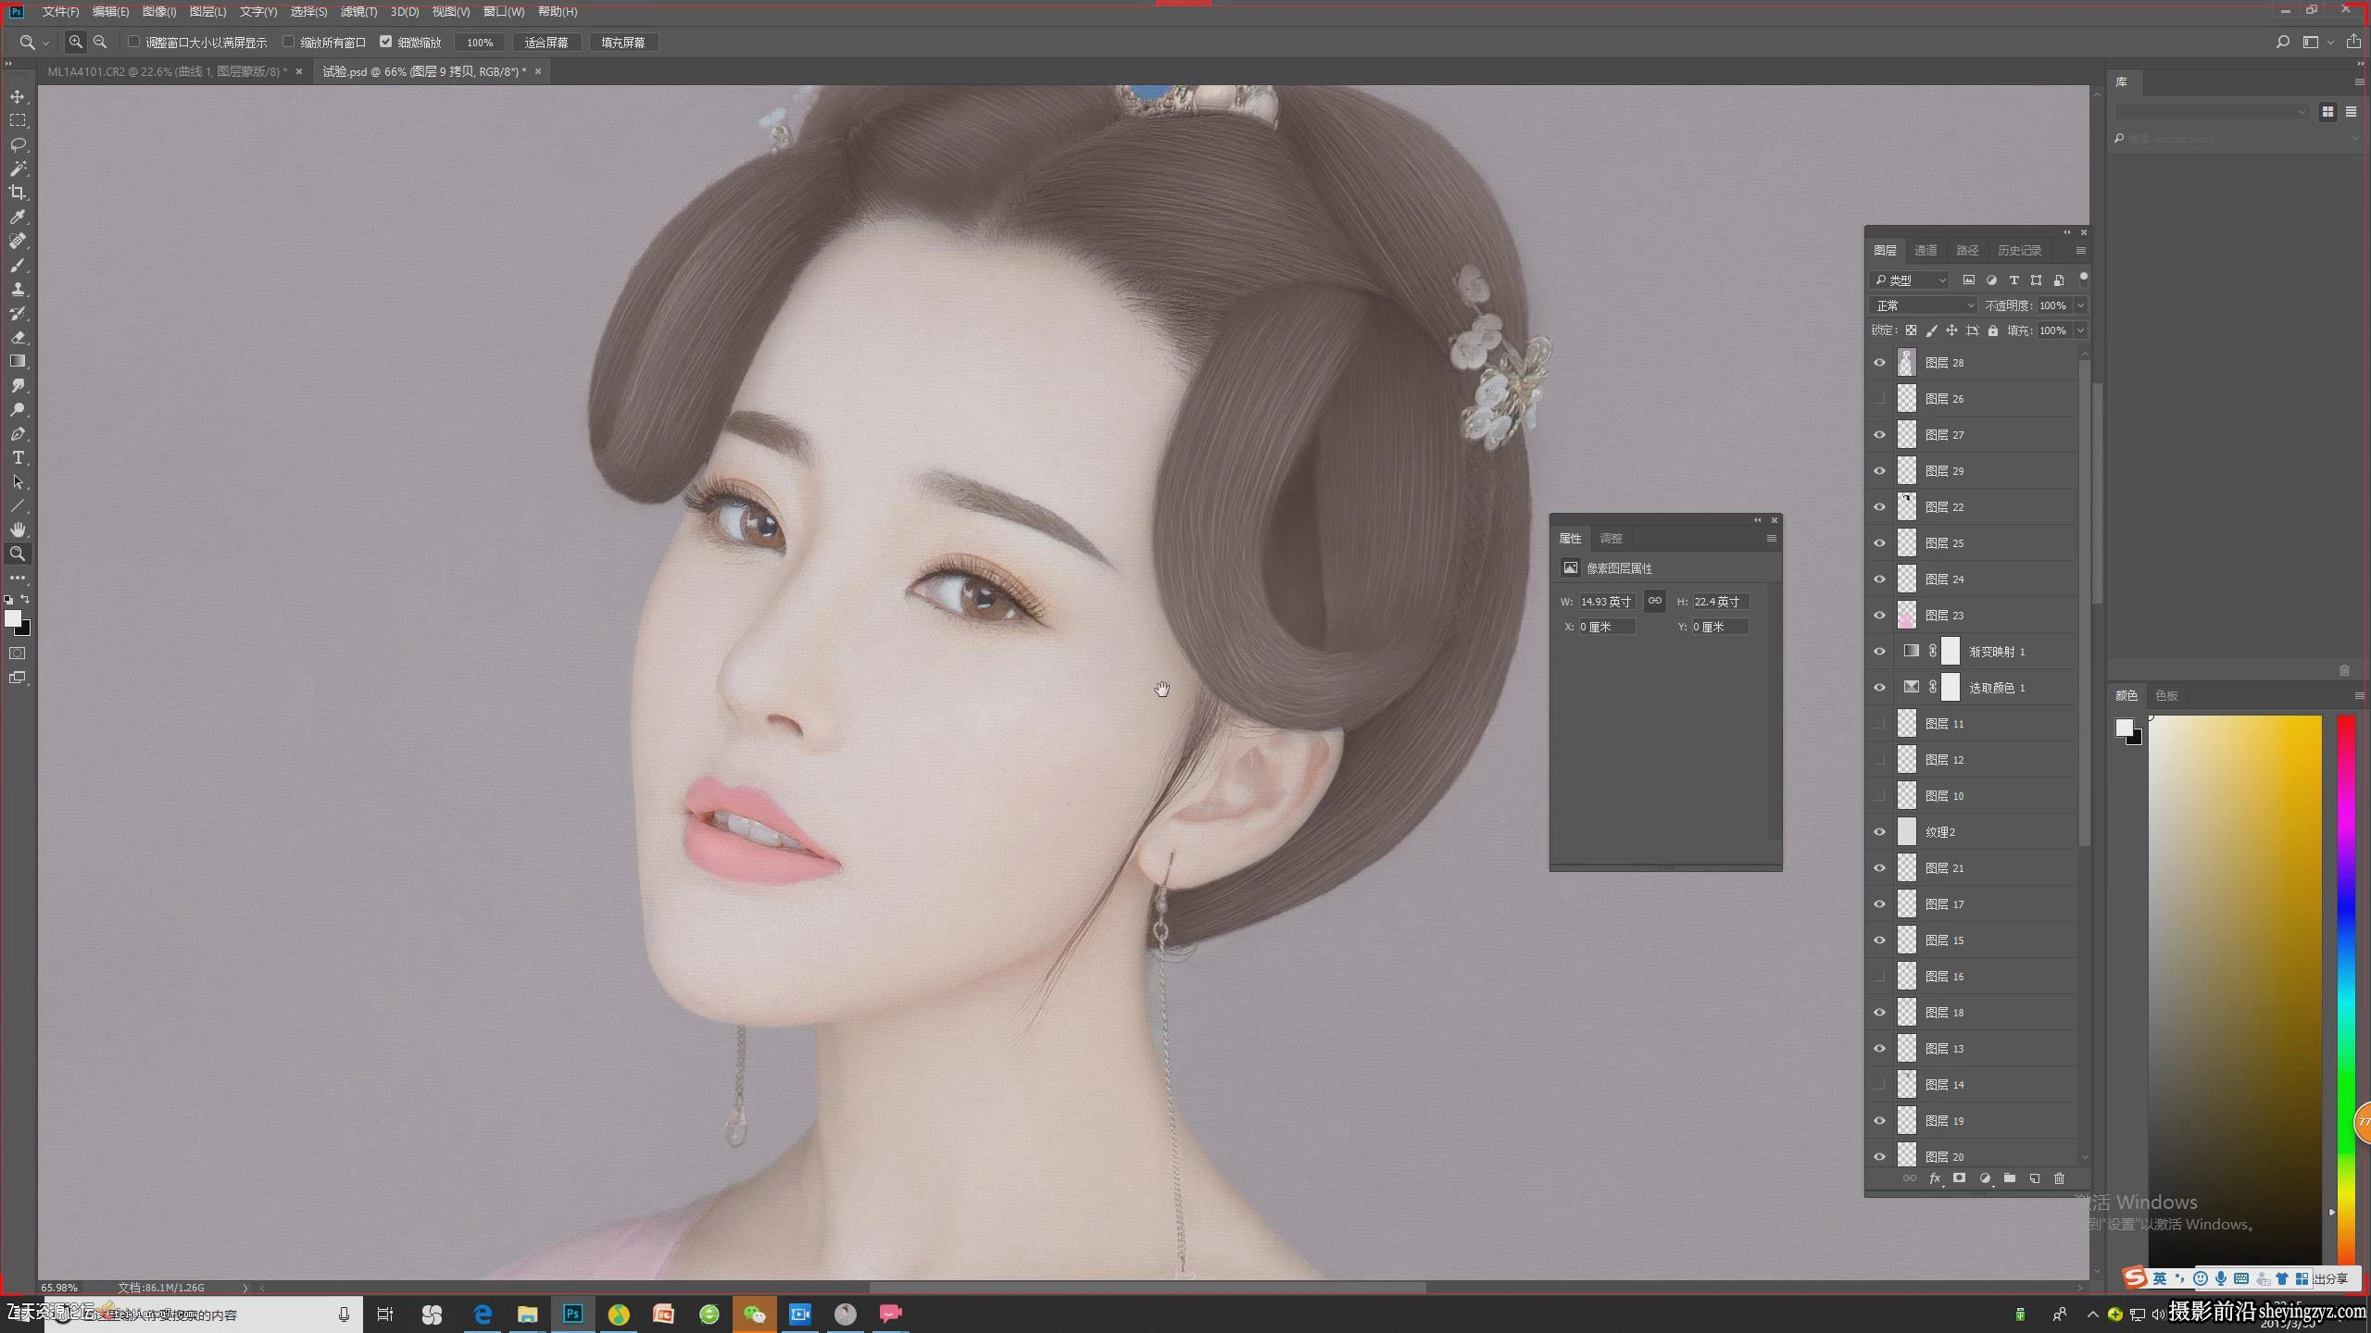
Task: Open the layer filter 类型 dropdown
Action: click(1910, 280)
